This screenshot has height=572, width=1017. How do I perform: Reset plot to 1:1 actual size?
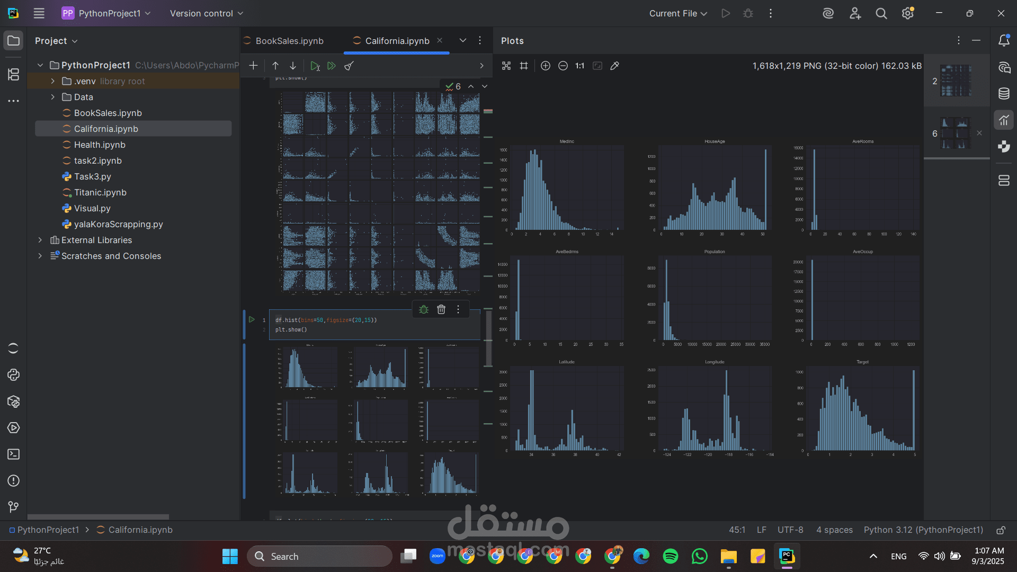[x=580, y=66]
